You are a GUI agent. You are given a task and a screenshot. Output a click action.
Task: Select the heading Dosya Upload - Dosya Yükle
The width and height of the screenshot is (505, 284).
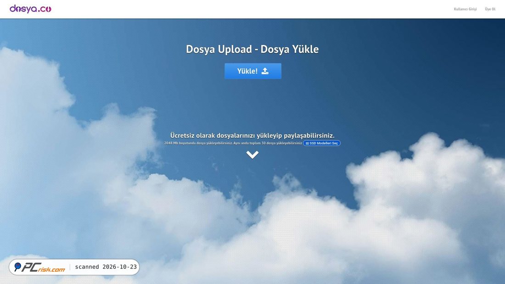click(252, 49)
